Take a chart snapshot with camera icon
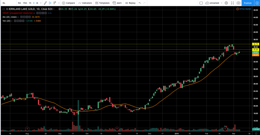Image resolution: width=260 pixels, height=135 pixels. pyautogui.click(x=238, y=3)
